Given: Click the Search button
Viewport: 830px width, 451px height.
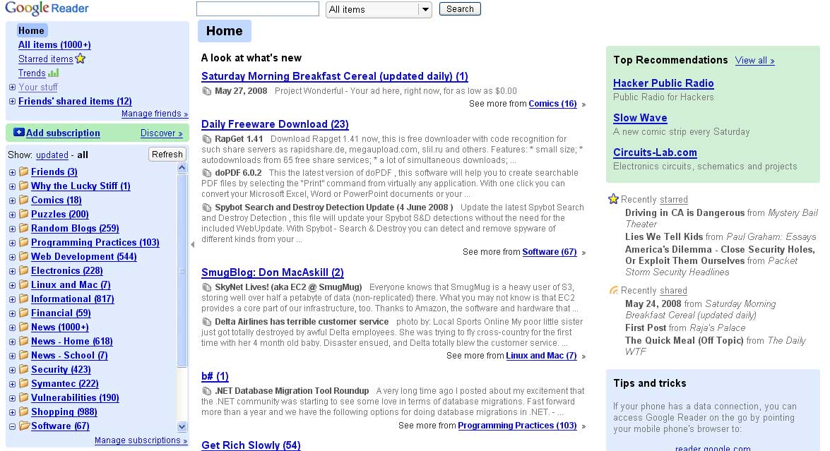Looking at the screenshot, I should 460,9.
